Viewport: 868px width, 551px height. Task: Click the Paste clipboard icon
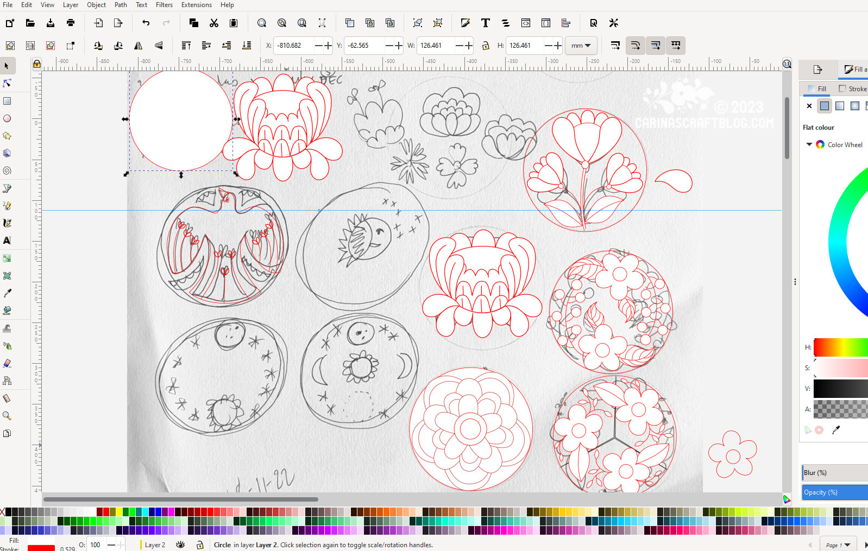234,23
